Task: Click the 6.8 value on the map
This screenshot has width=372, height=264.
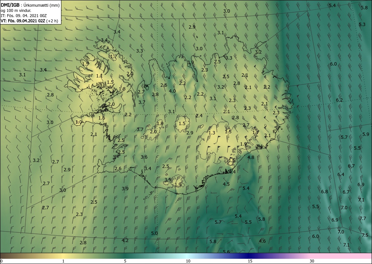Action: click(x=324, y=192)
